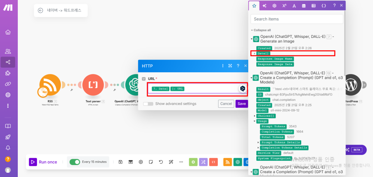Click the green Flow control tools icon

193,162
